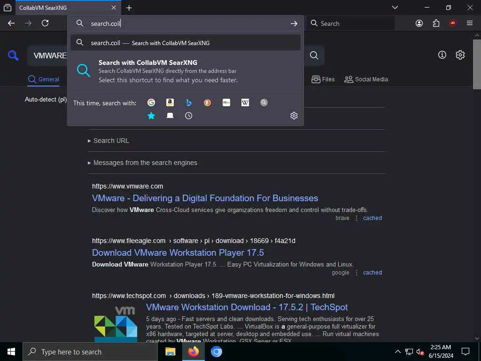Click the SearXNG logo magnifier
This screenshot has height=361, width=481.
(13, 55)
